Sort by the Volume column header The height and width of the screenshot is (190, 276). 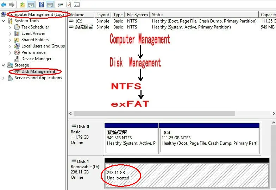(81, 15)
